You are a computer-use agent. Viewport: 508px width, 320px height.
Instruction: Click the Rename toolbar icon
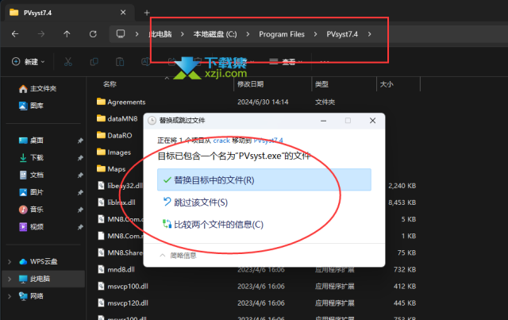pyautogui.click(x=146, y=62)
